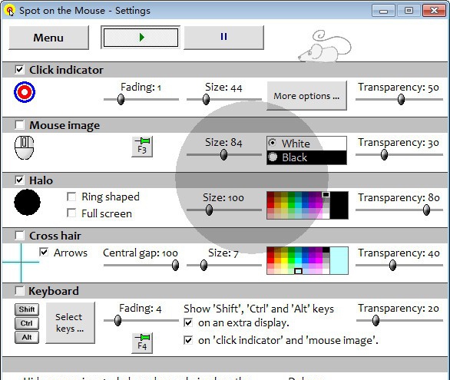Screen dimensions: 450x380
Task: Disable the Click indicator checkbox
Action: (x=19, y=70)
